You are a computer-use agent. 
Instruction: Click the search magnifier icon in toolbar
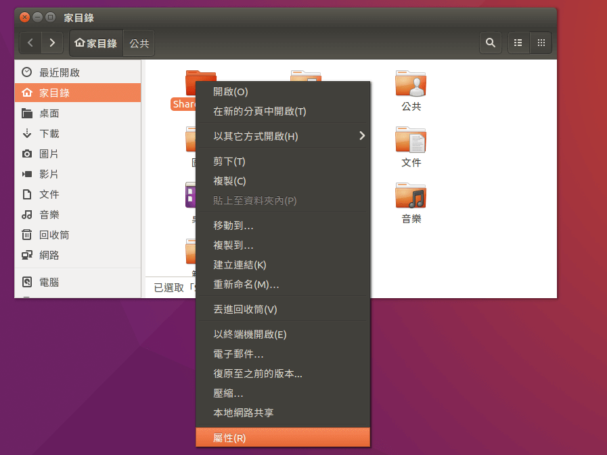tap(490, 43)
